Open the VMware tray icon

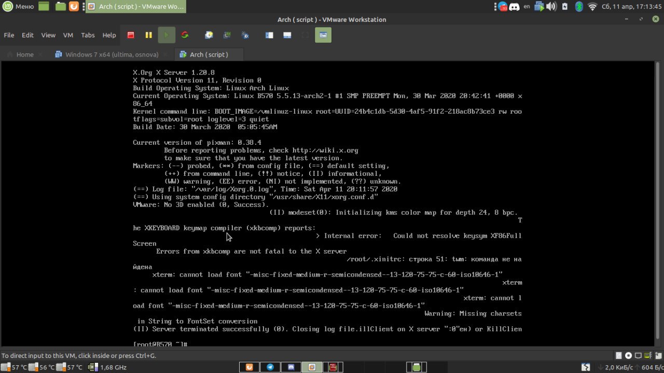539,7
